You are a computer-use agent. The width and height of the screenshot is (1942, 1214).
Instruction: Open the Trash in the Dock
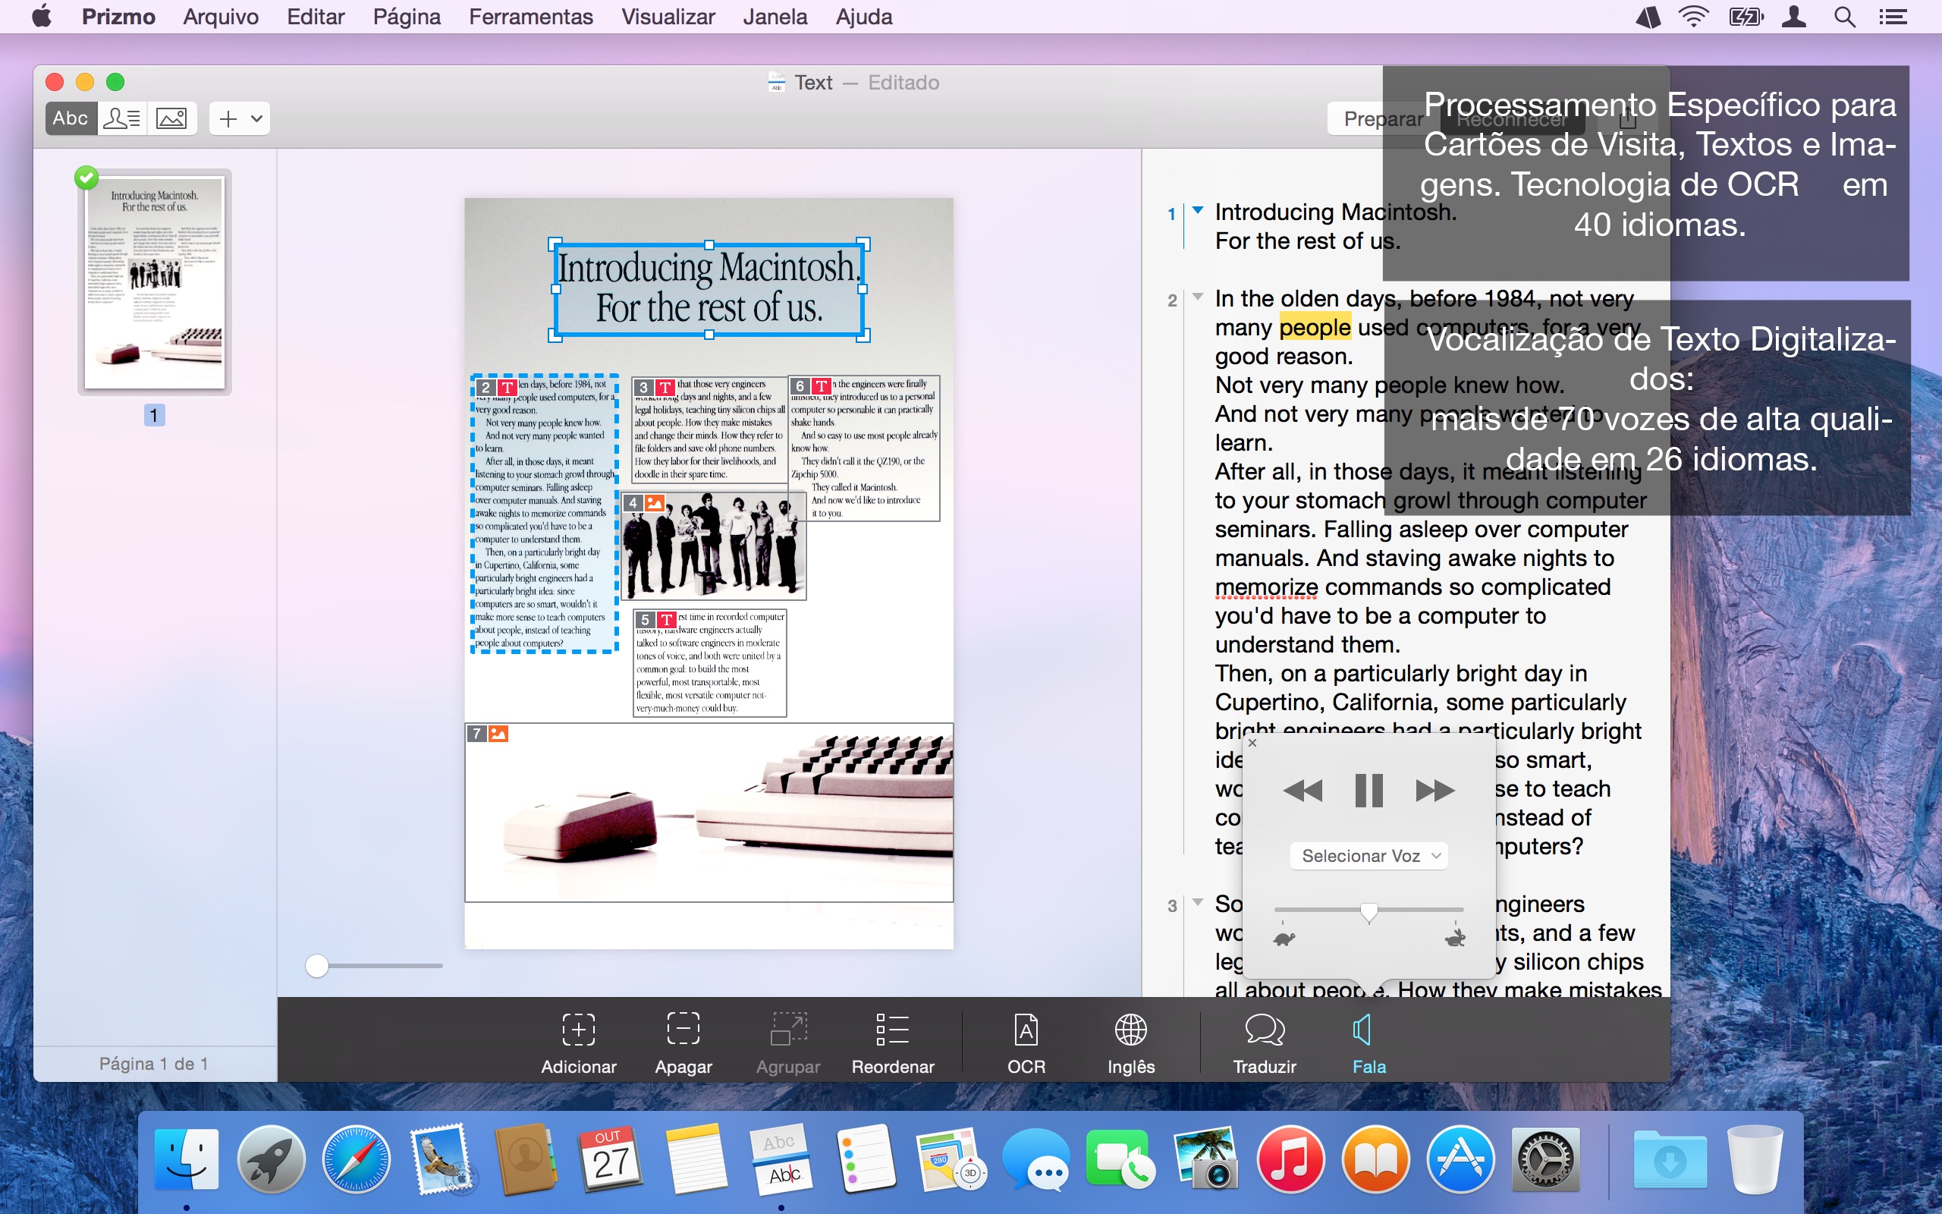[x=1754, y=1159]
